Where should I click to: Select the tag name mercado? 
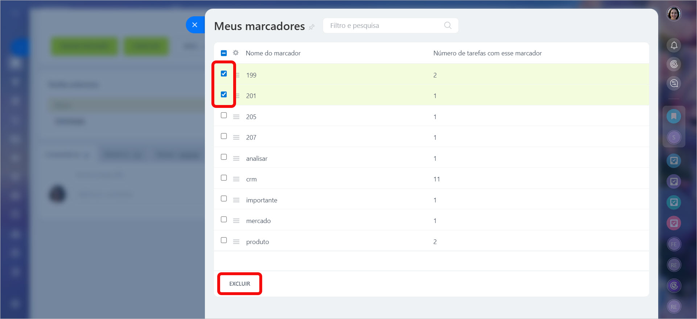[x=258, y=221]
